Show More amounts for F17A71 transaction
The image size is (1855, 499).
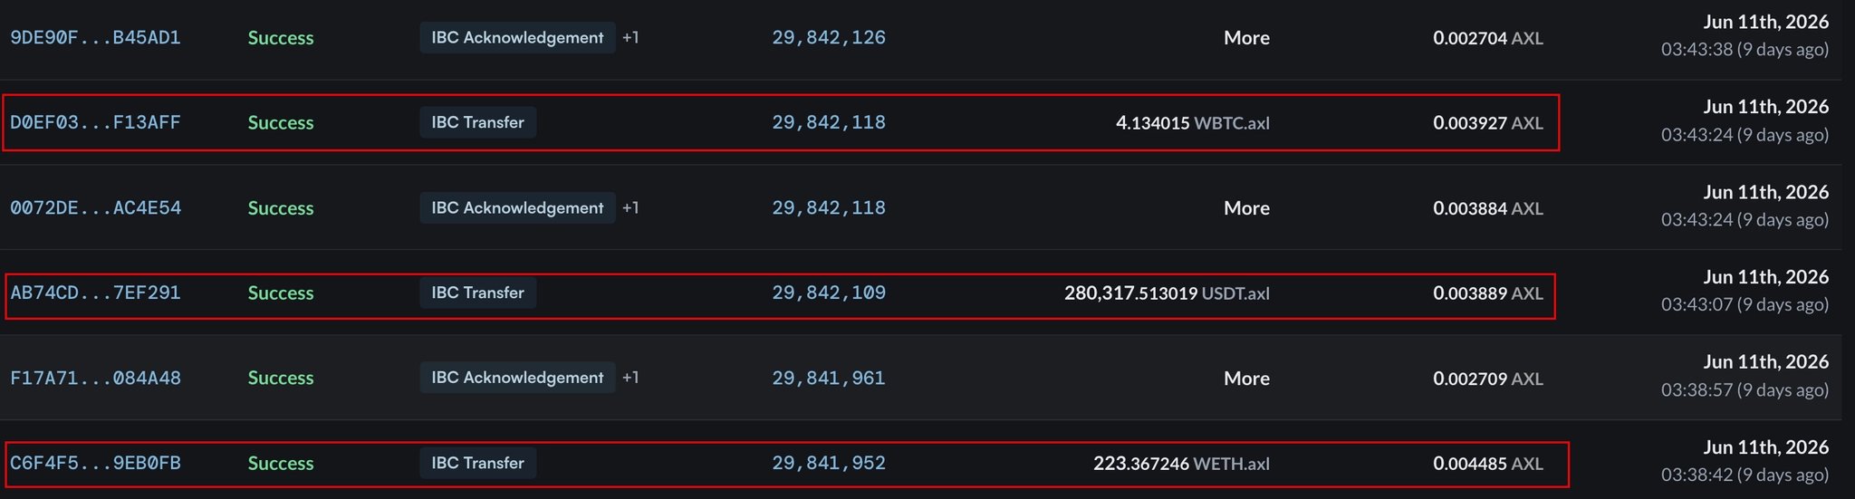coord(1246,379)
